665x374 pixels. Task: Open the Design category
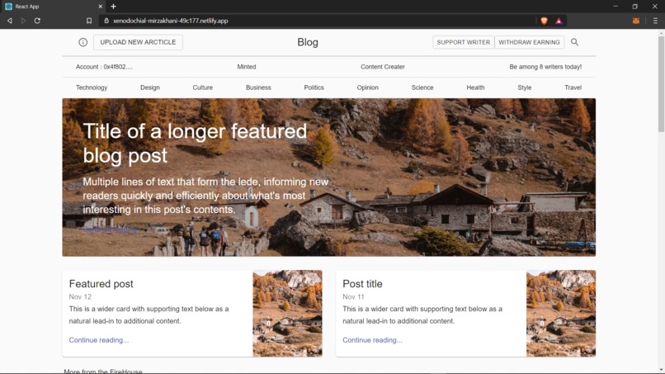tap(150, 88)
